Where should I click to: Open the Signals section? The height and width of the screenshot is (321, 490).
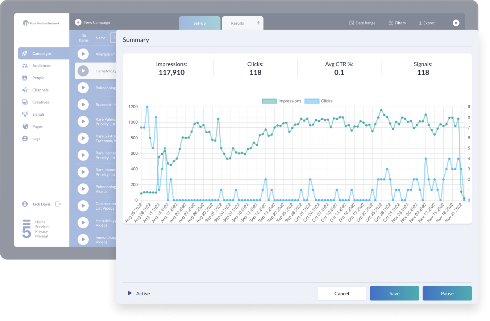[x=38, y=114]
